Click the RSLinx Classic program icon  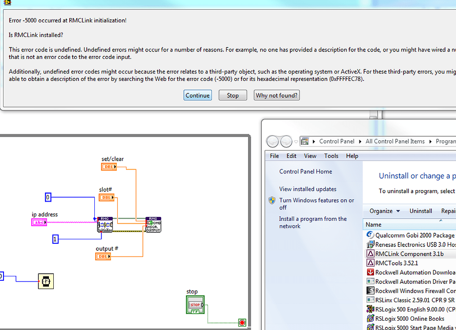371,300
